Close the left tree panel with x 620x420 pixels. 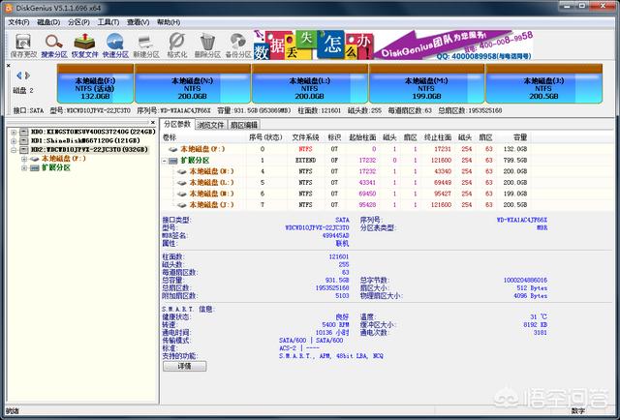click(x=153, y=123)
